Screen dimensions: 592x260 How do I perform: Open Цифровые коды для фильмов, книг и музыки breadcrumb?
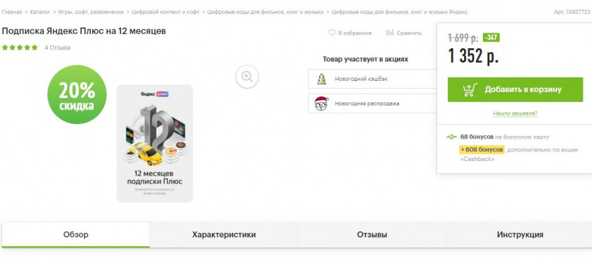pos(266,12)
